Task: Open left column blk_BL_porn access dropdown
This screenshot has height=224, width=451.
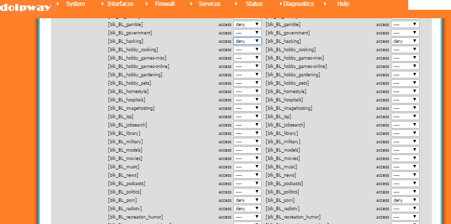Action: (247, 200)
